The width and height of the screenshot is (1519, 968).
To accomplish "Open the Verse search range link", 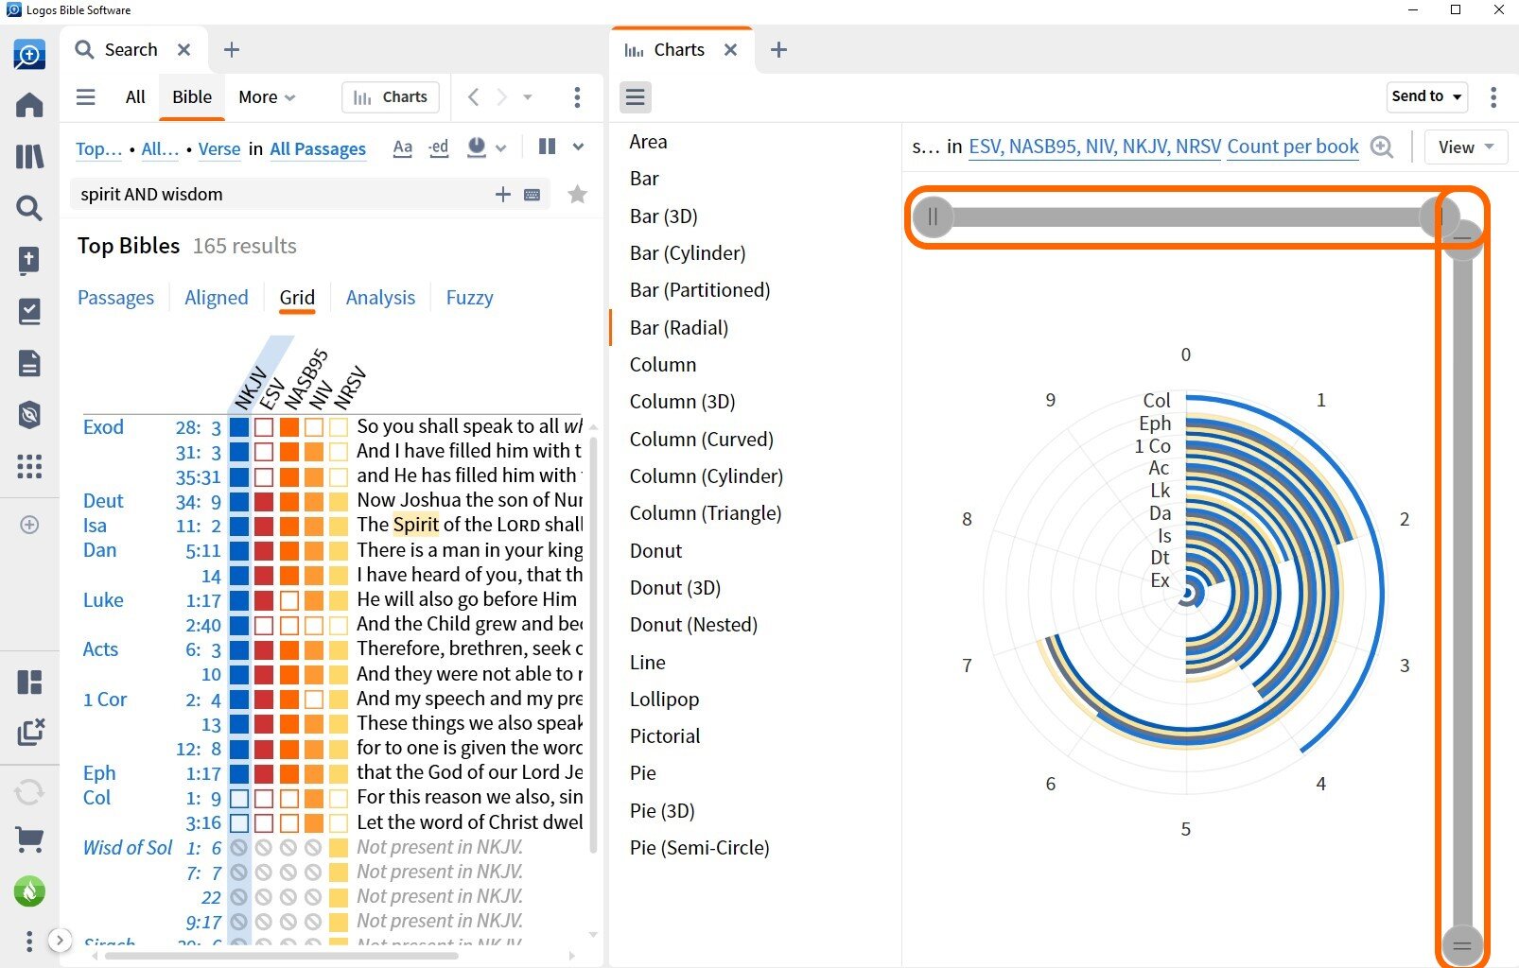I will pyautogui.click(x=219, y=148).
